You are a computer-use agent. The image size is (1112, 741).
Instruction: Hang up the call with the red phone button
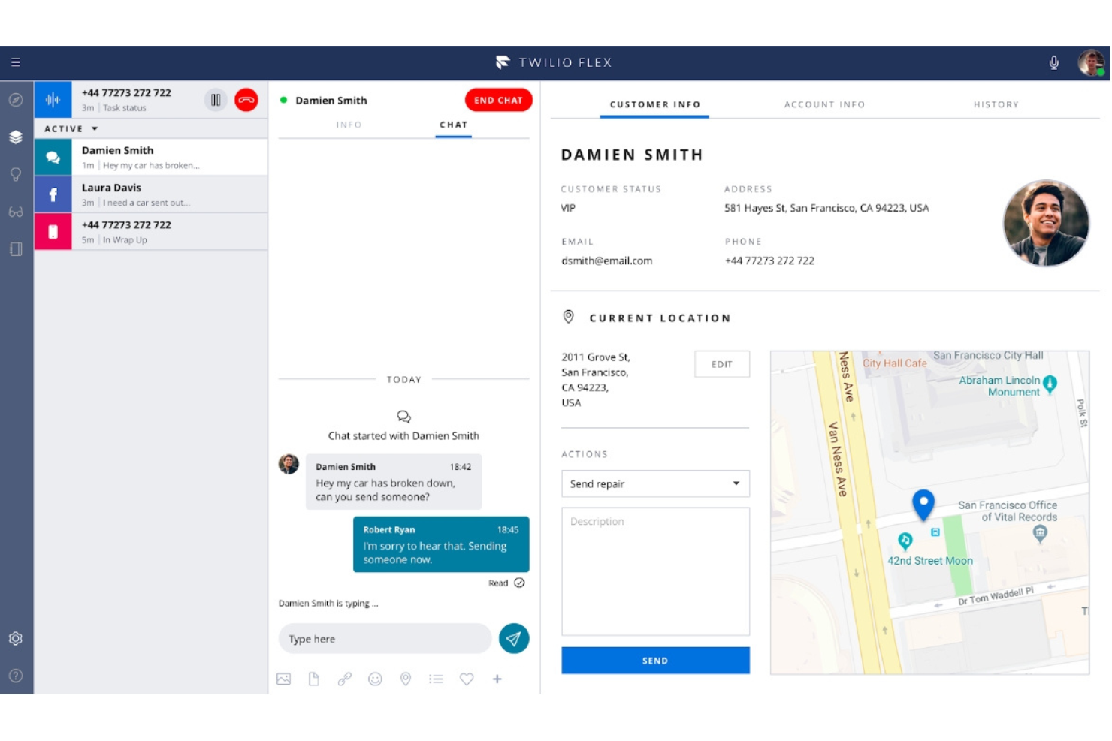pos(246,99)
